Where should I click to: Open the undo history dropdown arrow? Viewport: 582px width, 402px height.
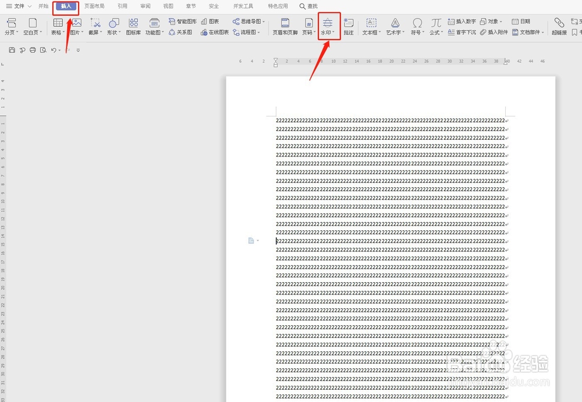click(59, 50)
